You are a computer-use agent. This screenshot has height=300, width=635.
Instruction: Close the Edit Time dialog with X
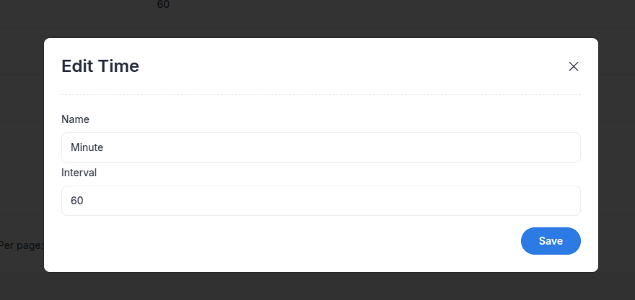click(x=573, y=67)
